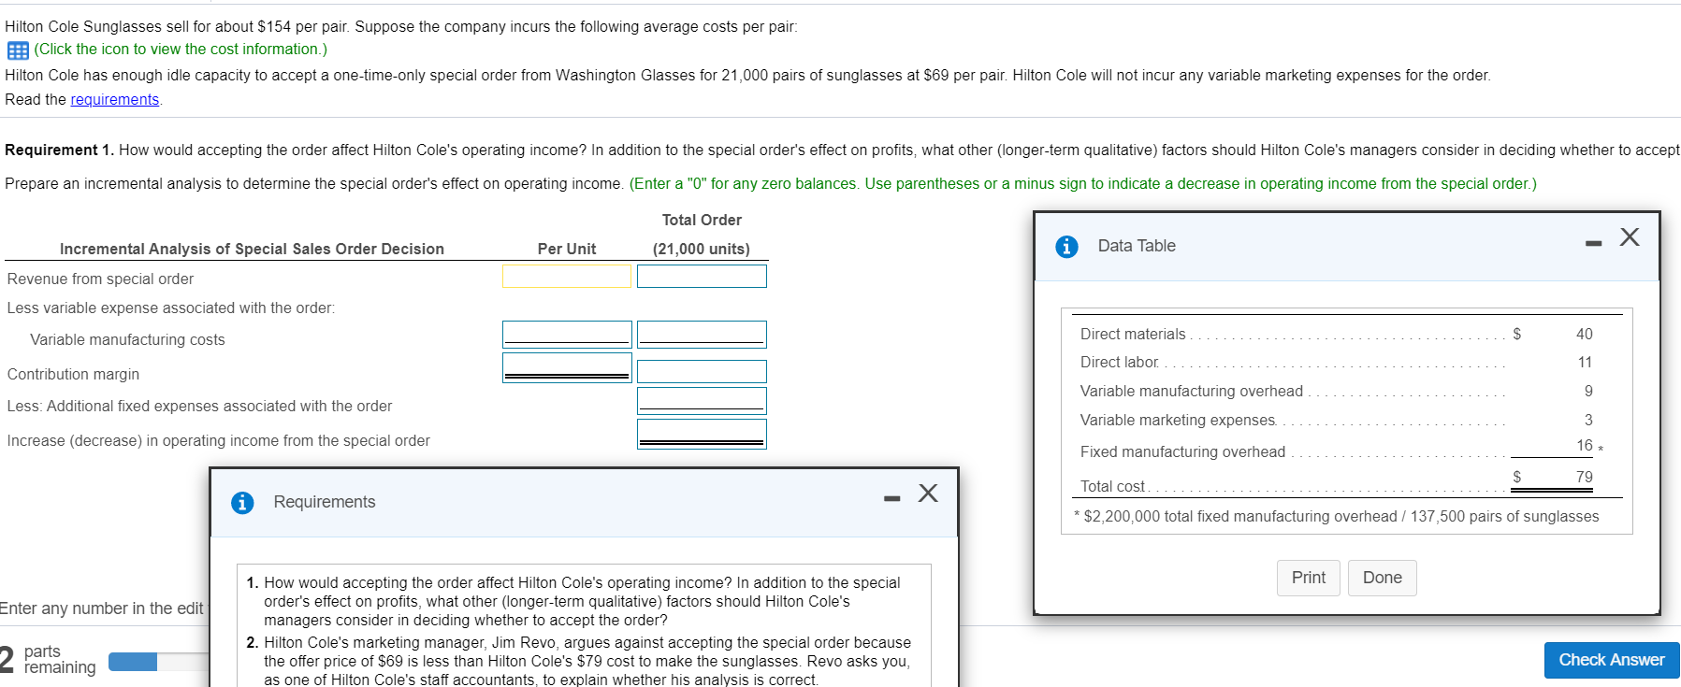Select Increase (decrease) in operating income field
Viewport: 1681px width, 687px height.
(702, 434)
